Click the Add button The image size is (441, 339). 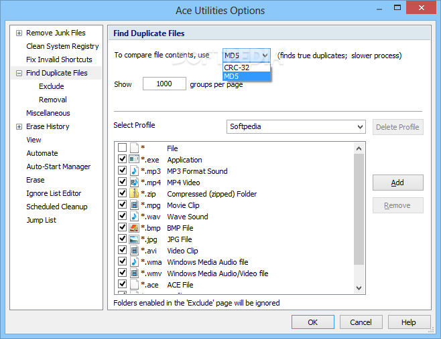point(397,183)
